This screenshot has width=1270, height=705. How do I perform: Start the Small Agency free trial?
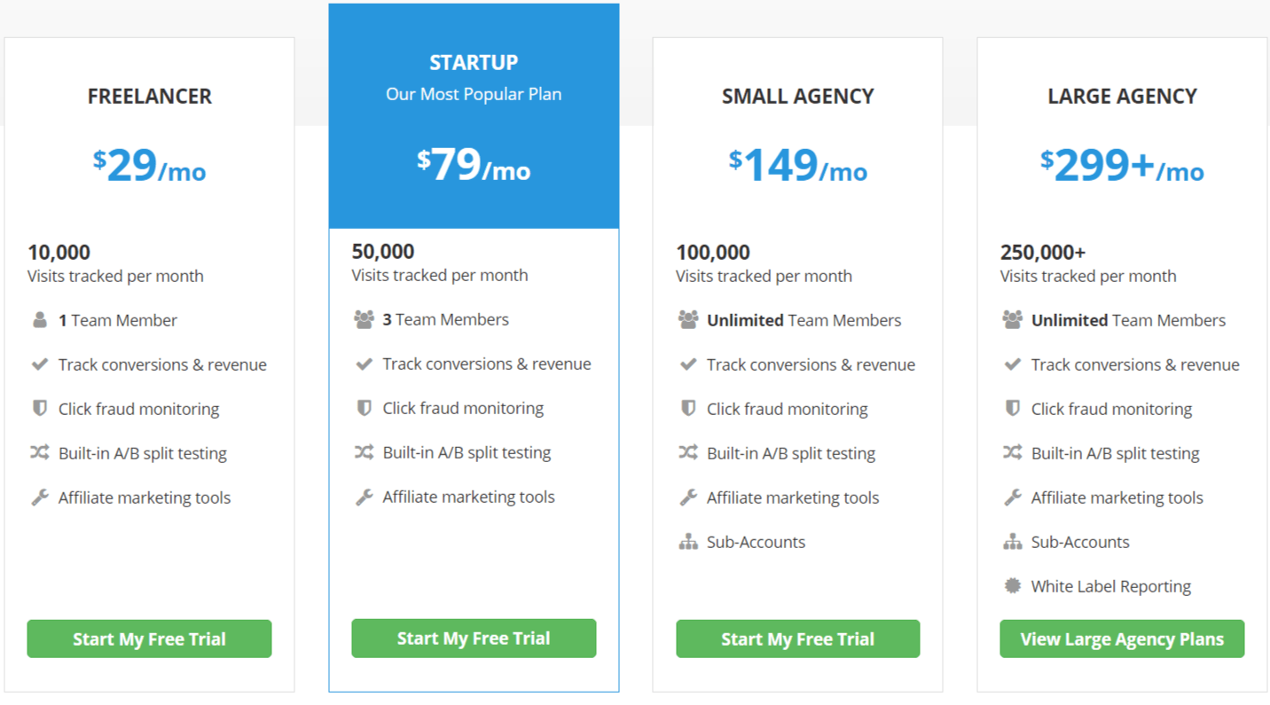(797, 638)
